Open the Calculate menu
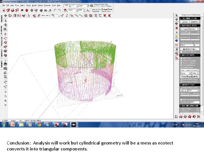 click(47, 5)
